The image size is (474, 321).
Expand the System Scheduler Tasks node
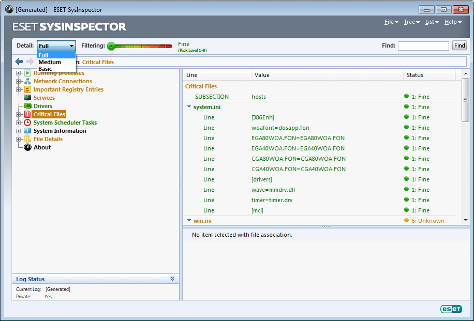(19, 123)
